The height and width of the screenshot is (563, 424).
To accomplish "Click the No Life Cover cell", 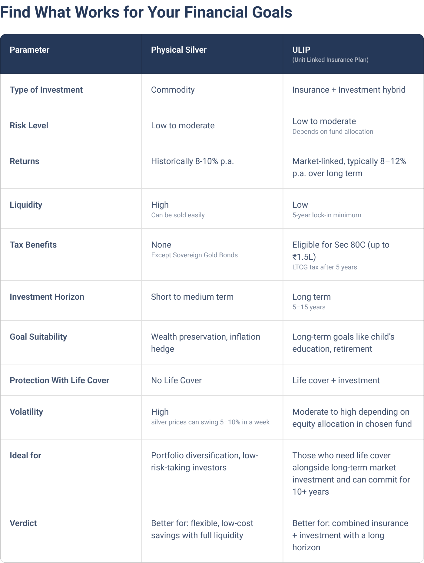I will [176, 380].
